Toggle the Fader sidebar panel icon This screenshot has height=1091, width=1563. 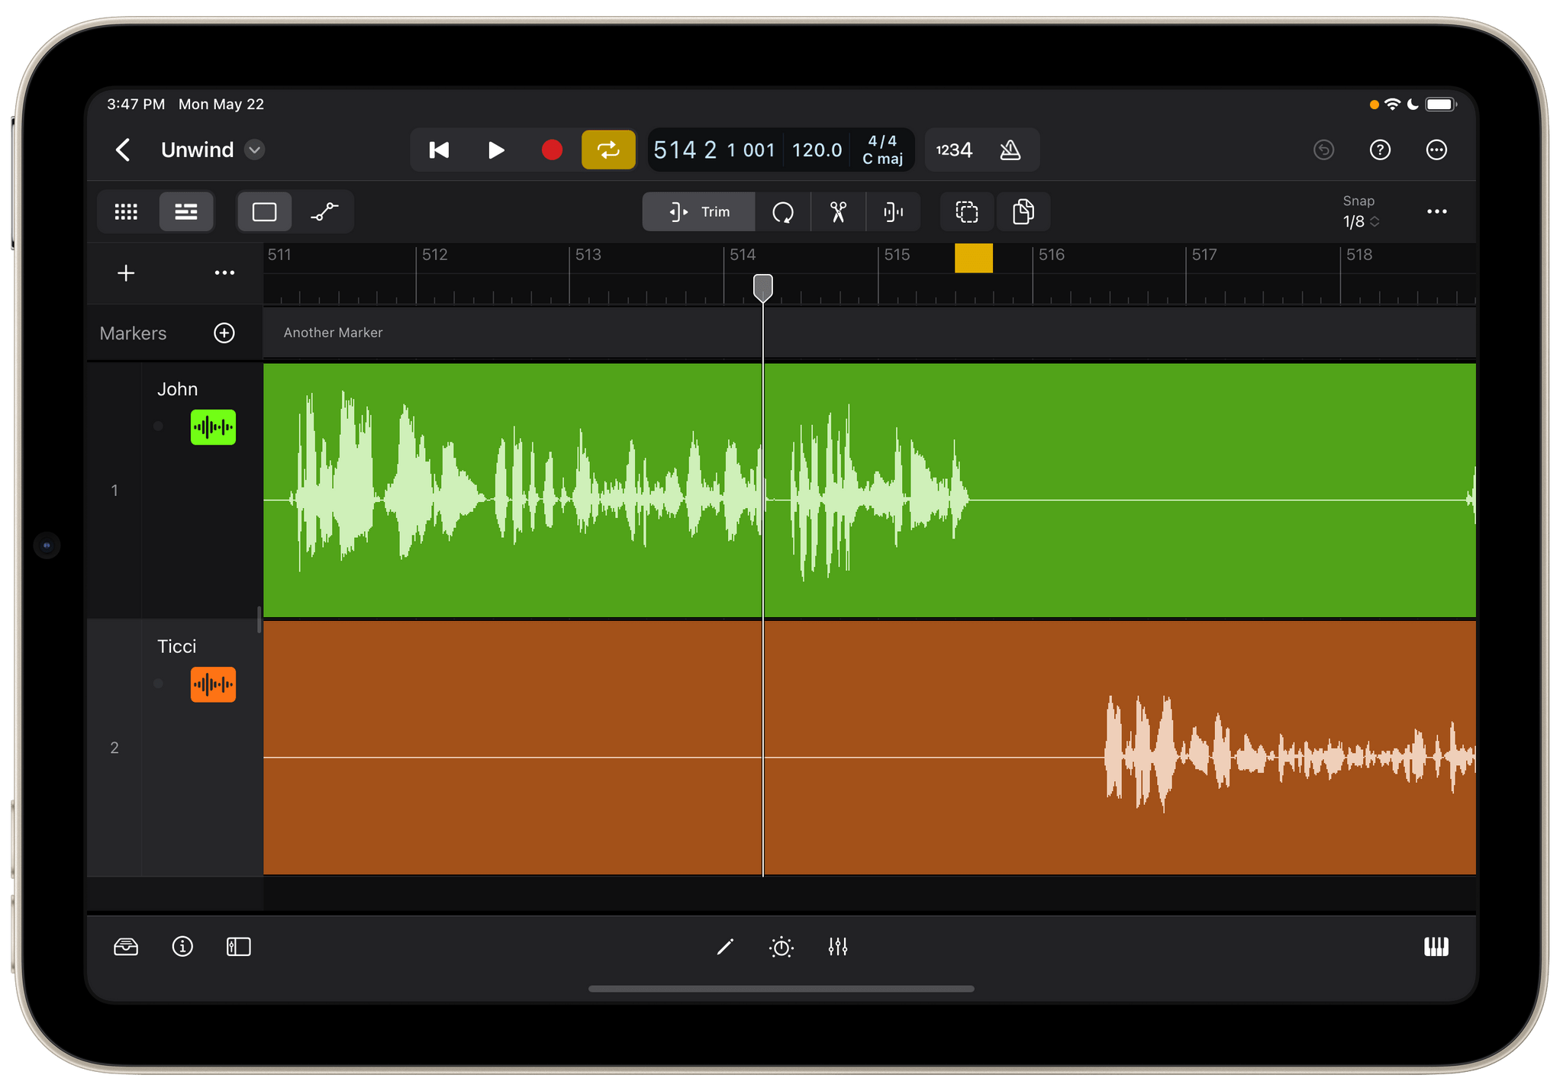point(239,947)
